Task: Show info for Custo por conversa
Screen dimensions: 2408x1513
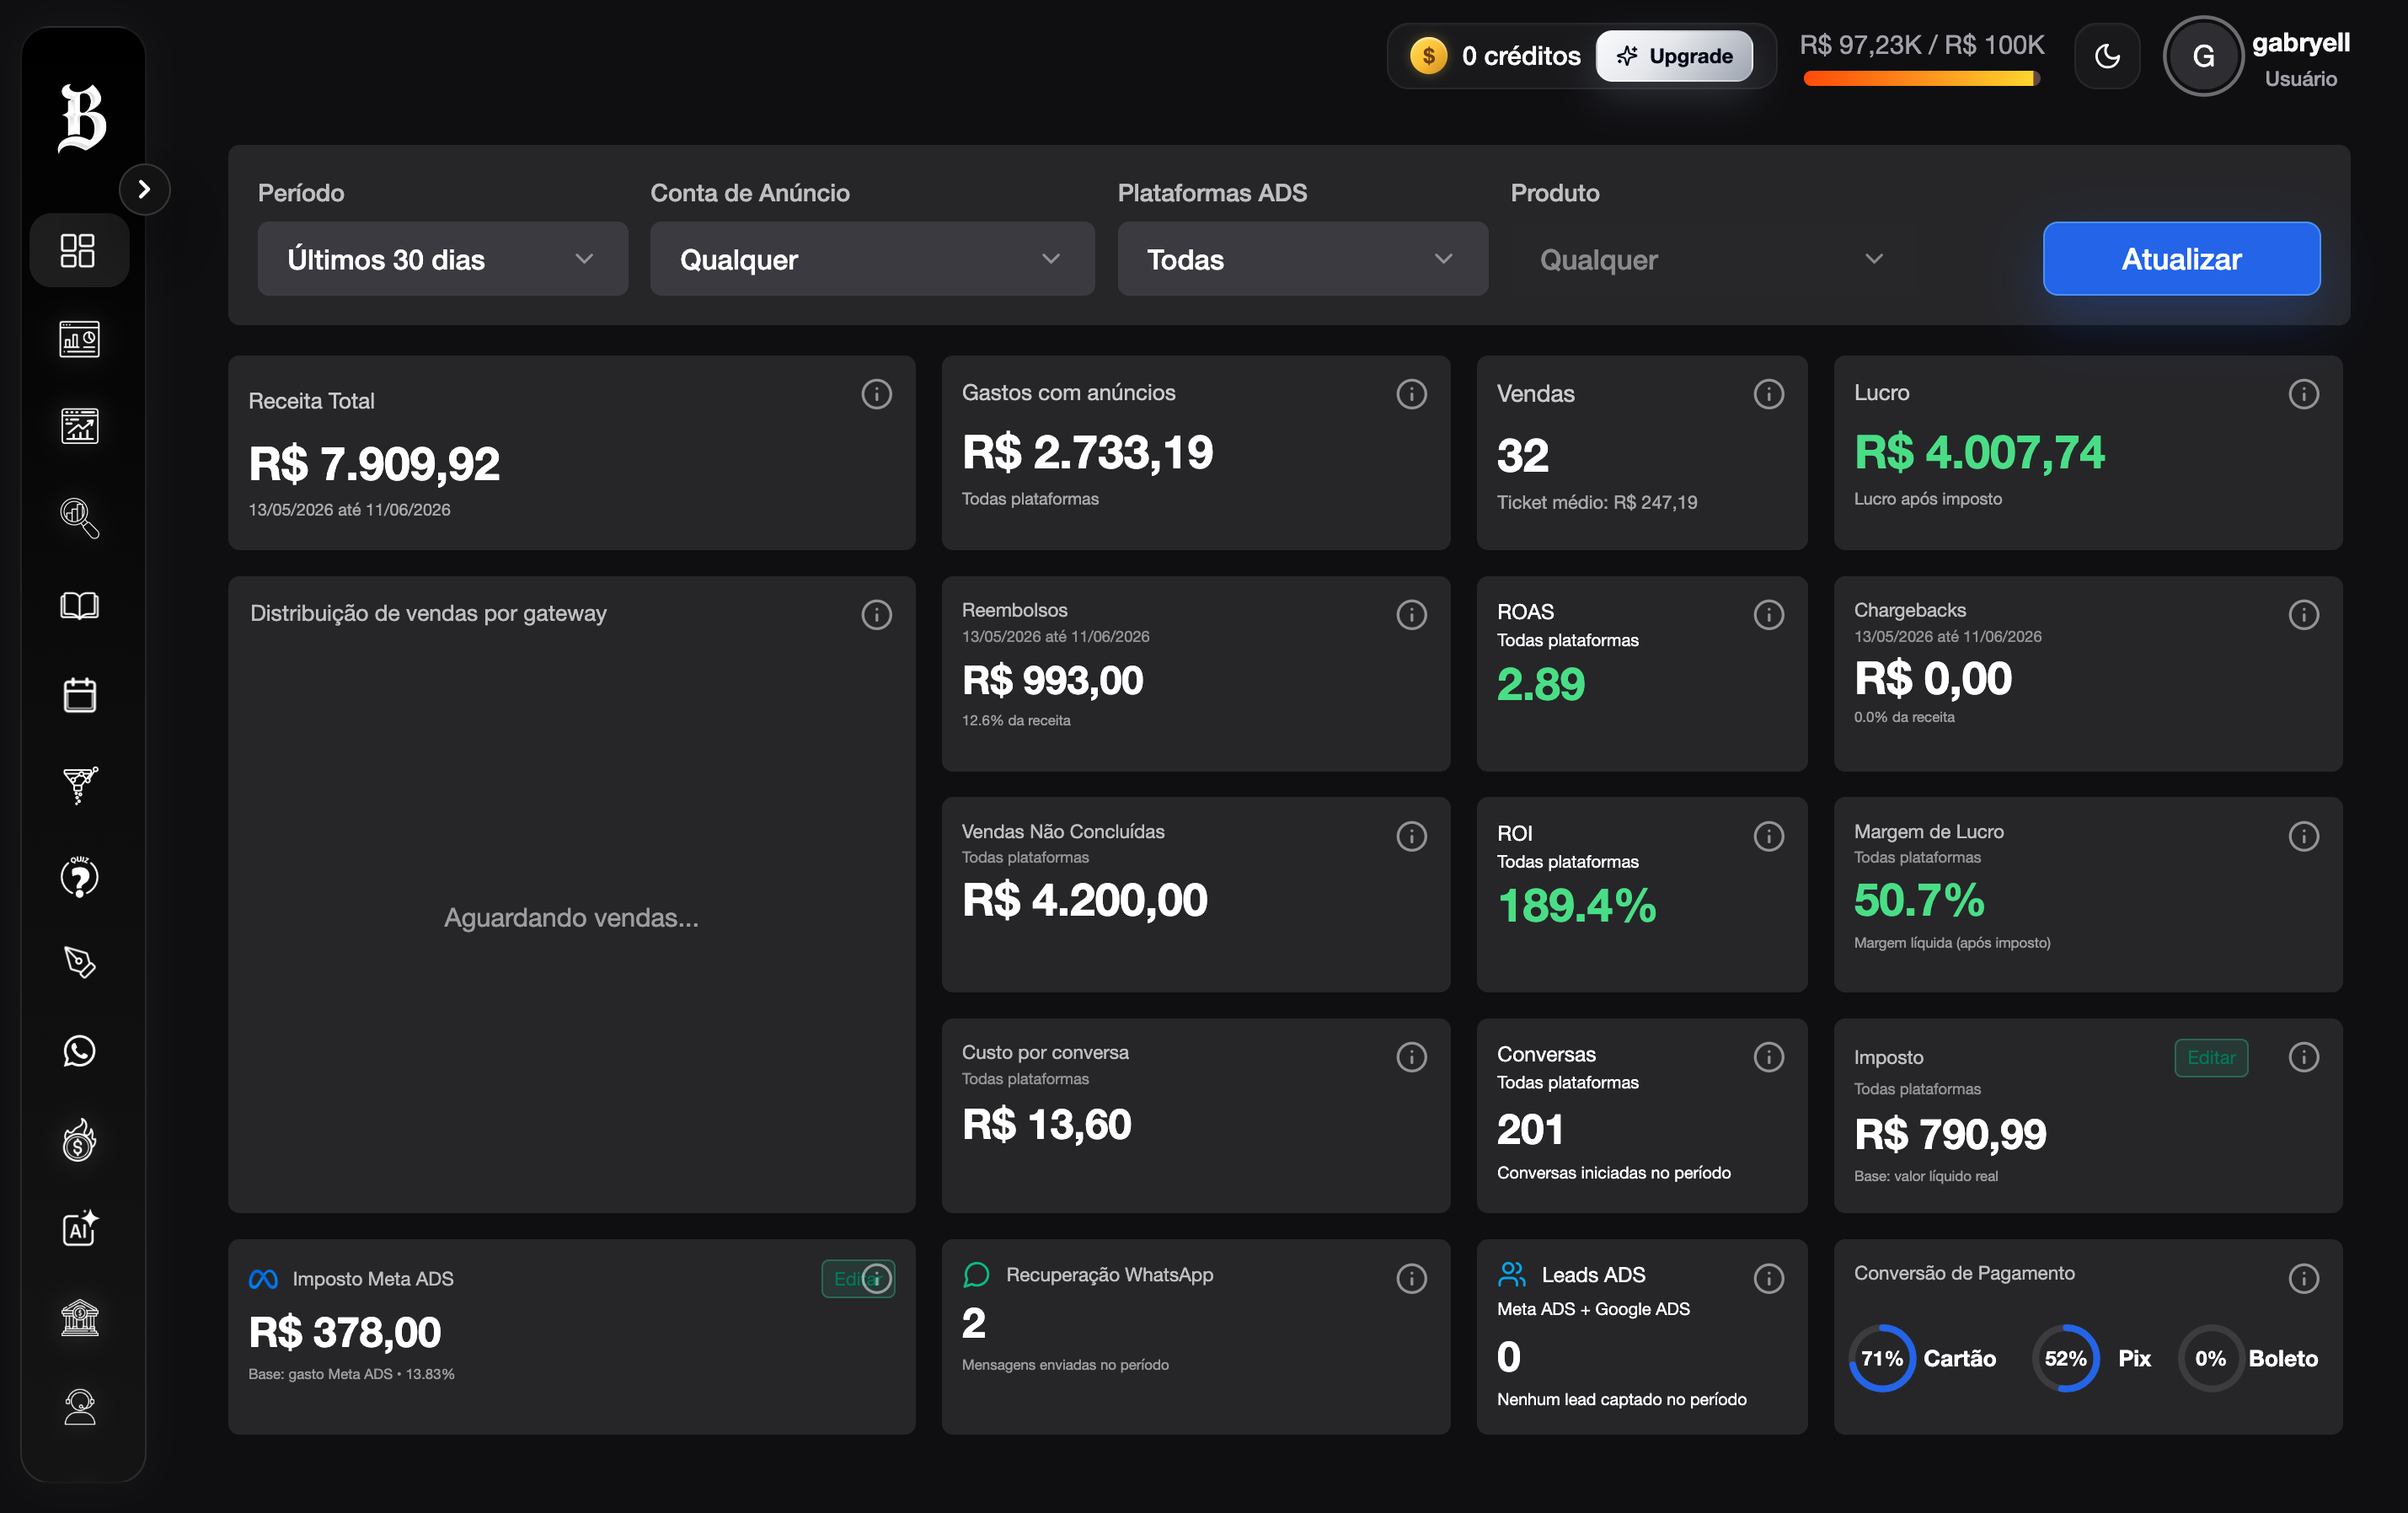Action: pos(1411,1057)
